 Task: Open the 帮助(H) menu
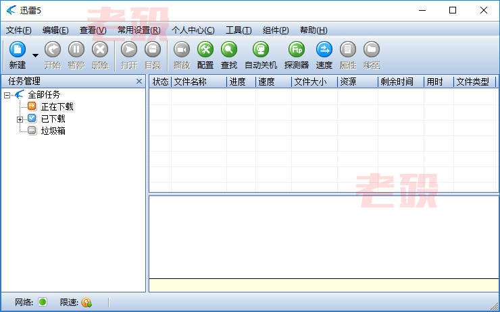click(x=314, y=30)
